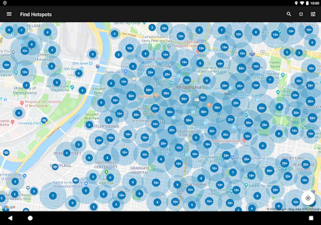The height and width of the screenshot is (225, 321).
Task: Click the Southwest Center City label
Action: (x=106, y=164)
